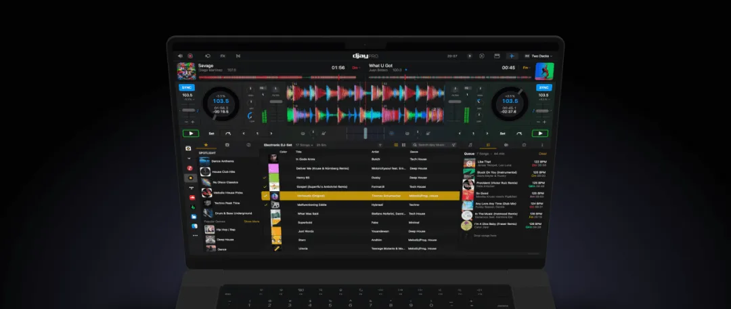Image resolution: width=731 pixels, height=309 pixels.
Task: Click Set cue on left deck
Action: (211, 133)
